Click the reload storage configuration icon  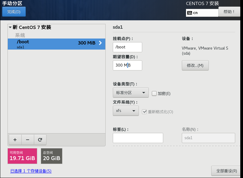[40, 140]
